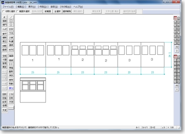This screenshot has height=134, width=185.
Task: Select the 複写 copy tool
Action: coord(11,80)
